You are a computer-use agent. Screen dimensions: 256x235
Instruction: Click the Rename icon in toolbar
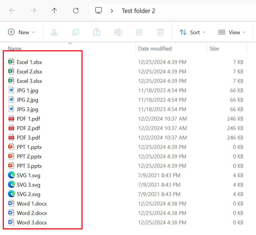(118, 32)
